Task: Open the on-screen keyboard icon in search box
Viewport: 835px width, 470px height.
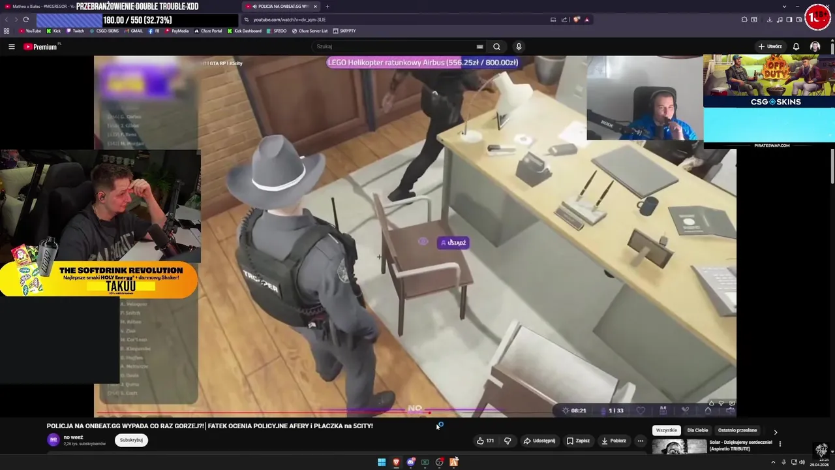Action: click(x=479, y=46)
